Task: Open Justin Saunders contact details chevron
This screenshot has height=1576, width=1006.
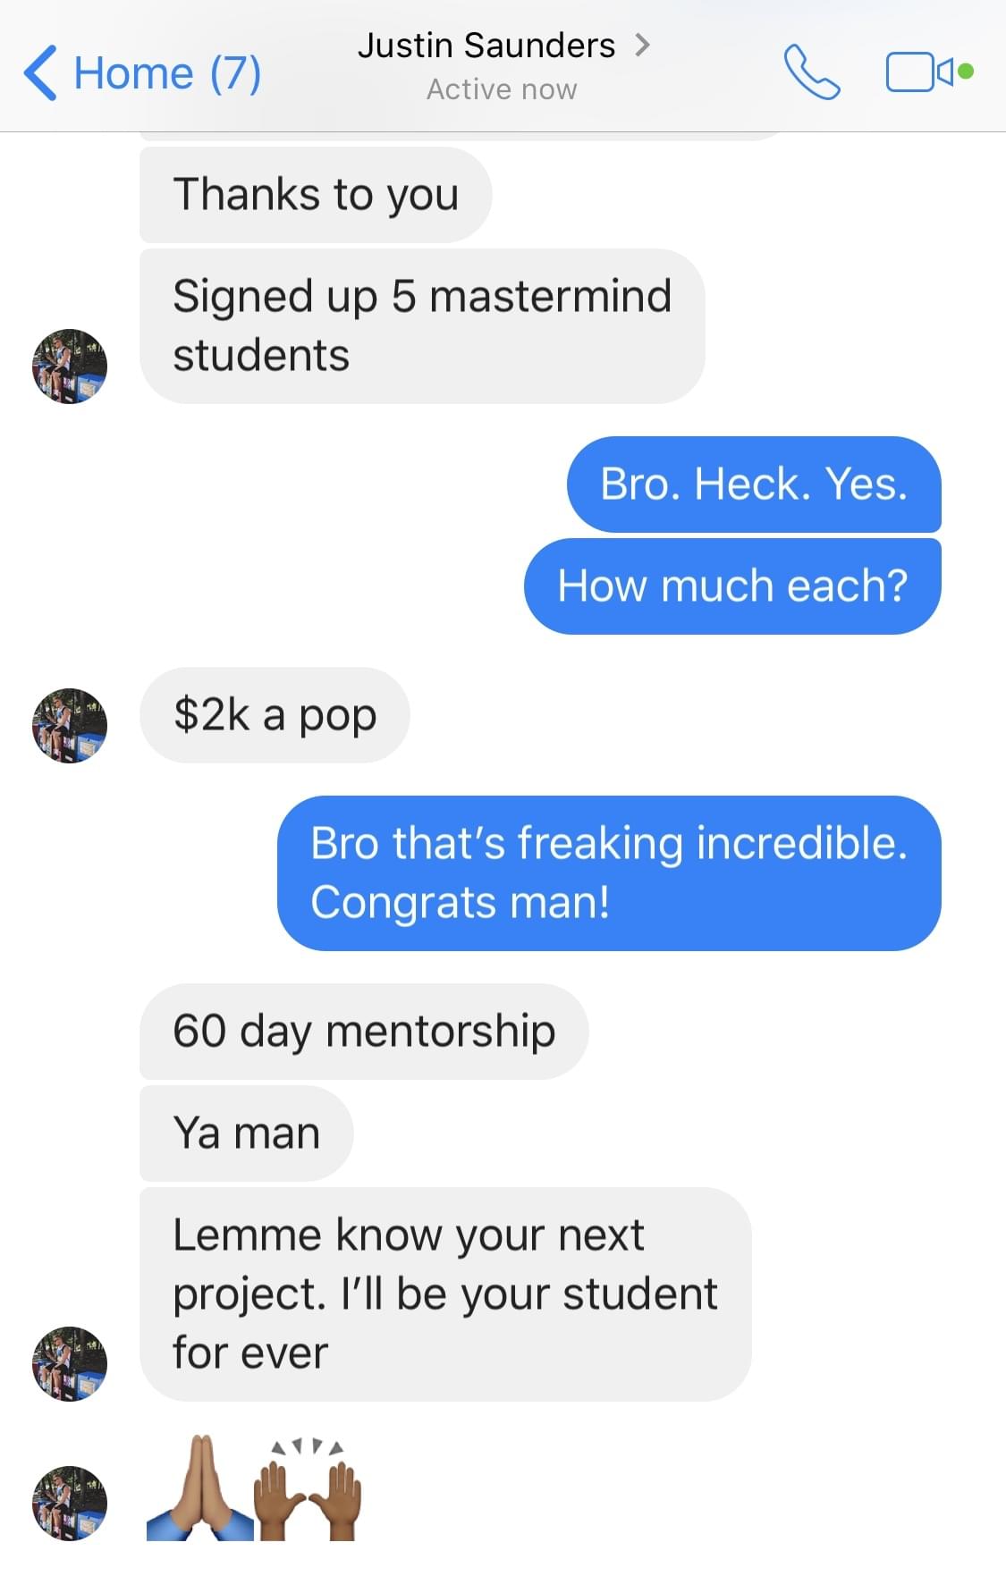Action: (642, 45)
